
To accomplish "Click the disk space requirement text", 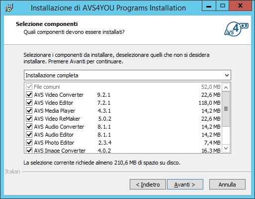I will point(102,163).
